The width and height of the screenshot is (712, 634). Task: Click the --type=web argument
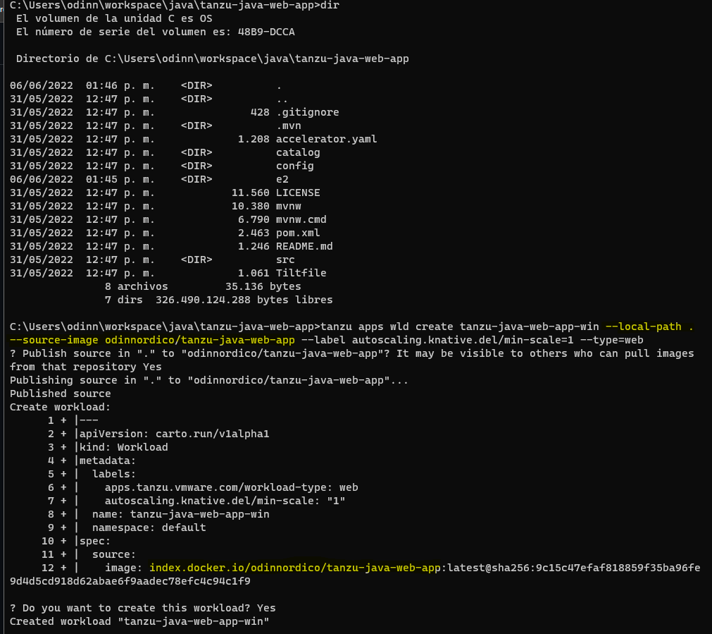tap(612, 340)
